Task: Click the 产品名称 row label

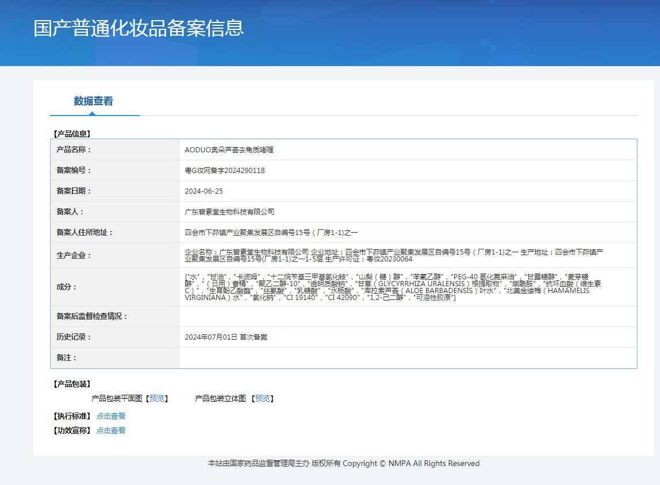Action: coord(74,149)
